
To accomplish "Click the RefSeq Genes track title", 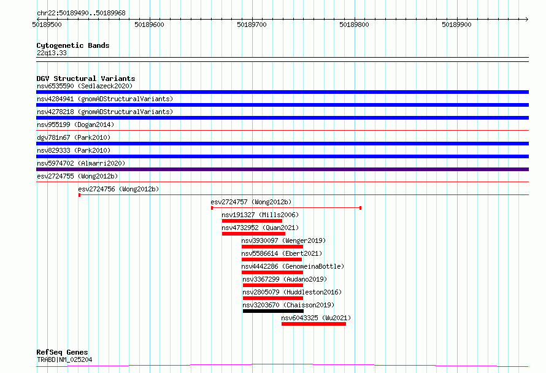I will click(62, 352).
